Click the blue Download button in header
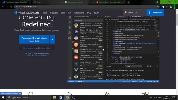Screen dimensions: 178x100 (155, 12)
